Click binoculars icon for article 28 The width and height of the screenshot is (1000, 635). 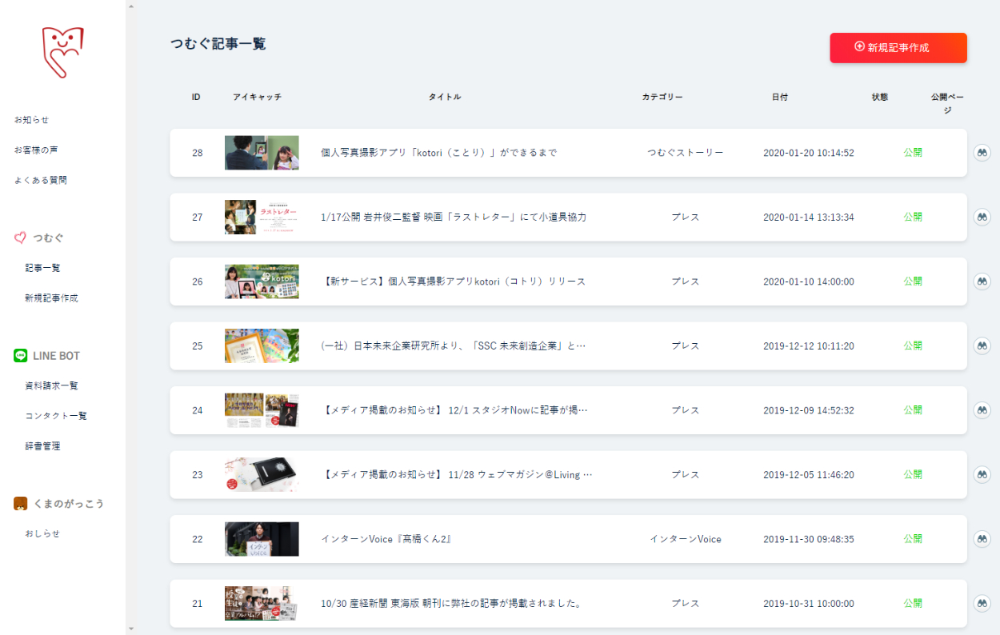coord(982,153)
